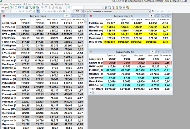Click Макс. цена header in Текущие торги
The width and height of the screenshot is (190, 129).
(66, 19)
